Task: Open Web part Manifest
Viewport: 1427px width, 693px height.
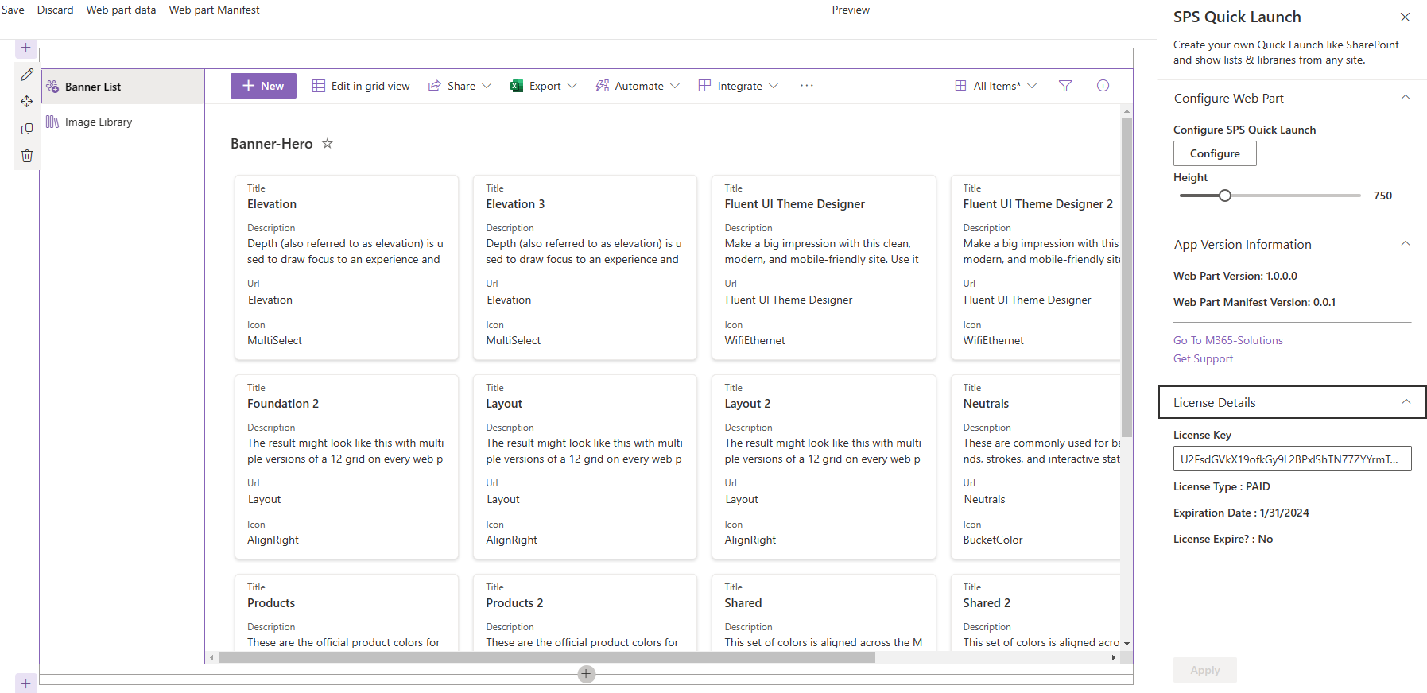Action: 214,10
